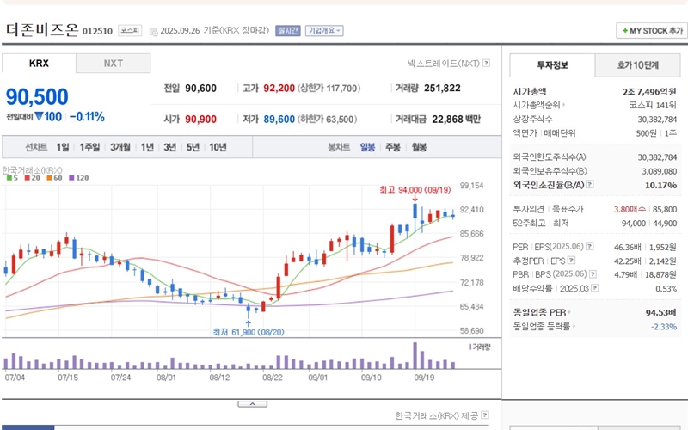
Task: Open help icon beside 한국거래소(KRX) 제공
Action: pos(485,415)
